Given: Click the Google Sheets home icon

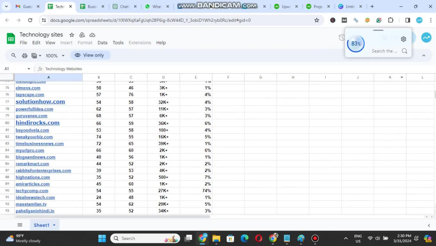Looking at the screenshot, I should [11, 39].
